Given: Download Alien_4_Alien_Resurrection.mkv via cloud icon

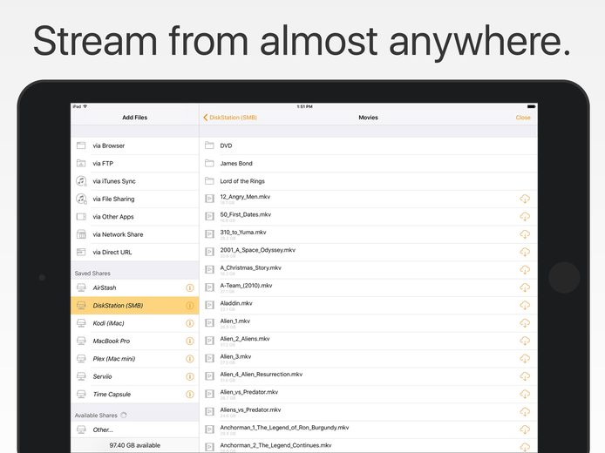Looking at the screenshot, I should pos(524,376).
